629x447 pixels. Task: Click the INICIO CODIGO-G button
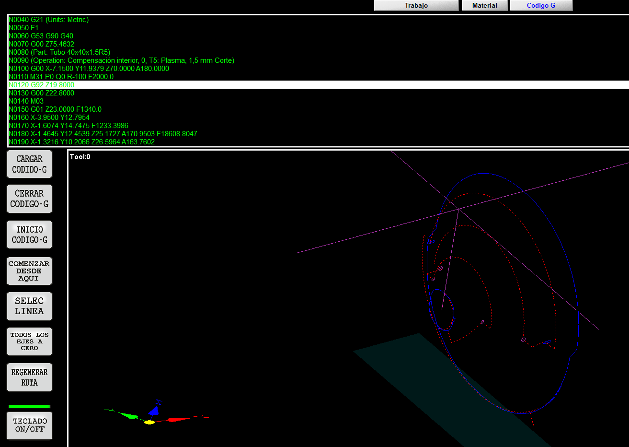(29, 235)
